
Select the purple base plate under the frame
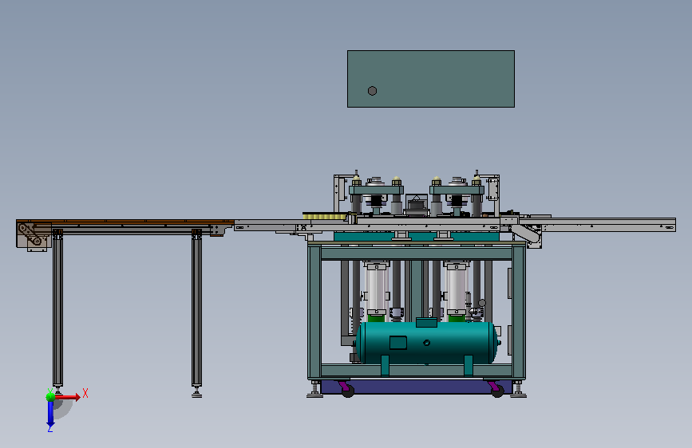416,387
